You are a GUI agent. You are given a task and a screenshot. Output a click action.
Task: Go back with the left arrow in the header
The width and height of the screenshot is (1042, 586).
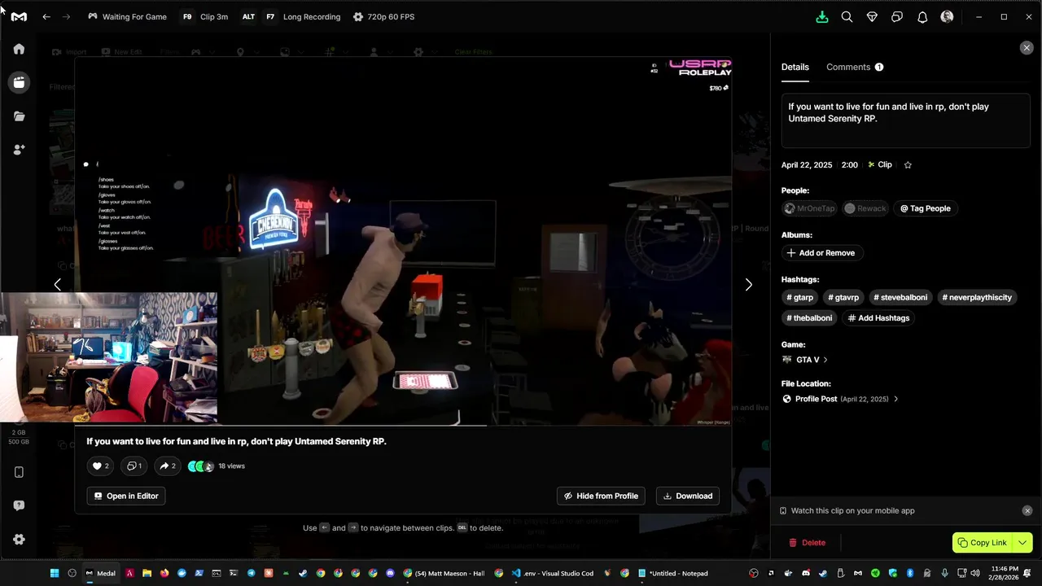[46, 16]
